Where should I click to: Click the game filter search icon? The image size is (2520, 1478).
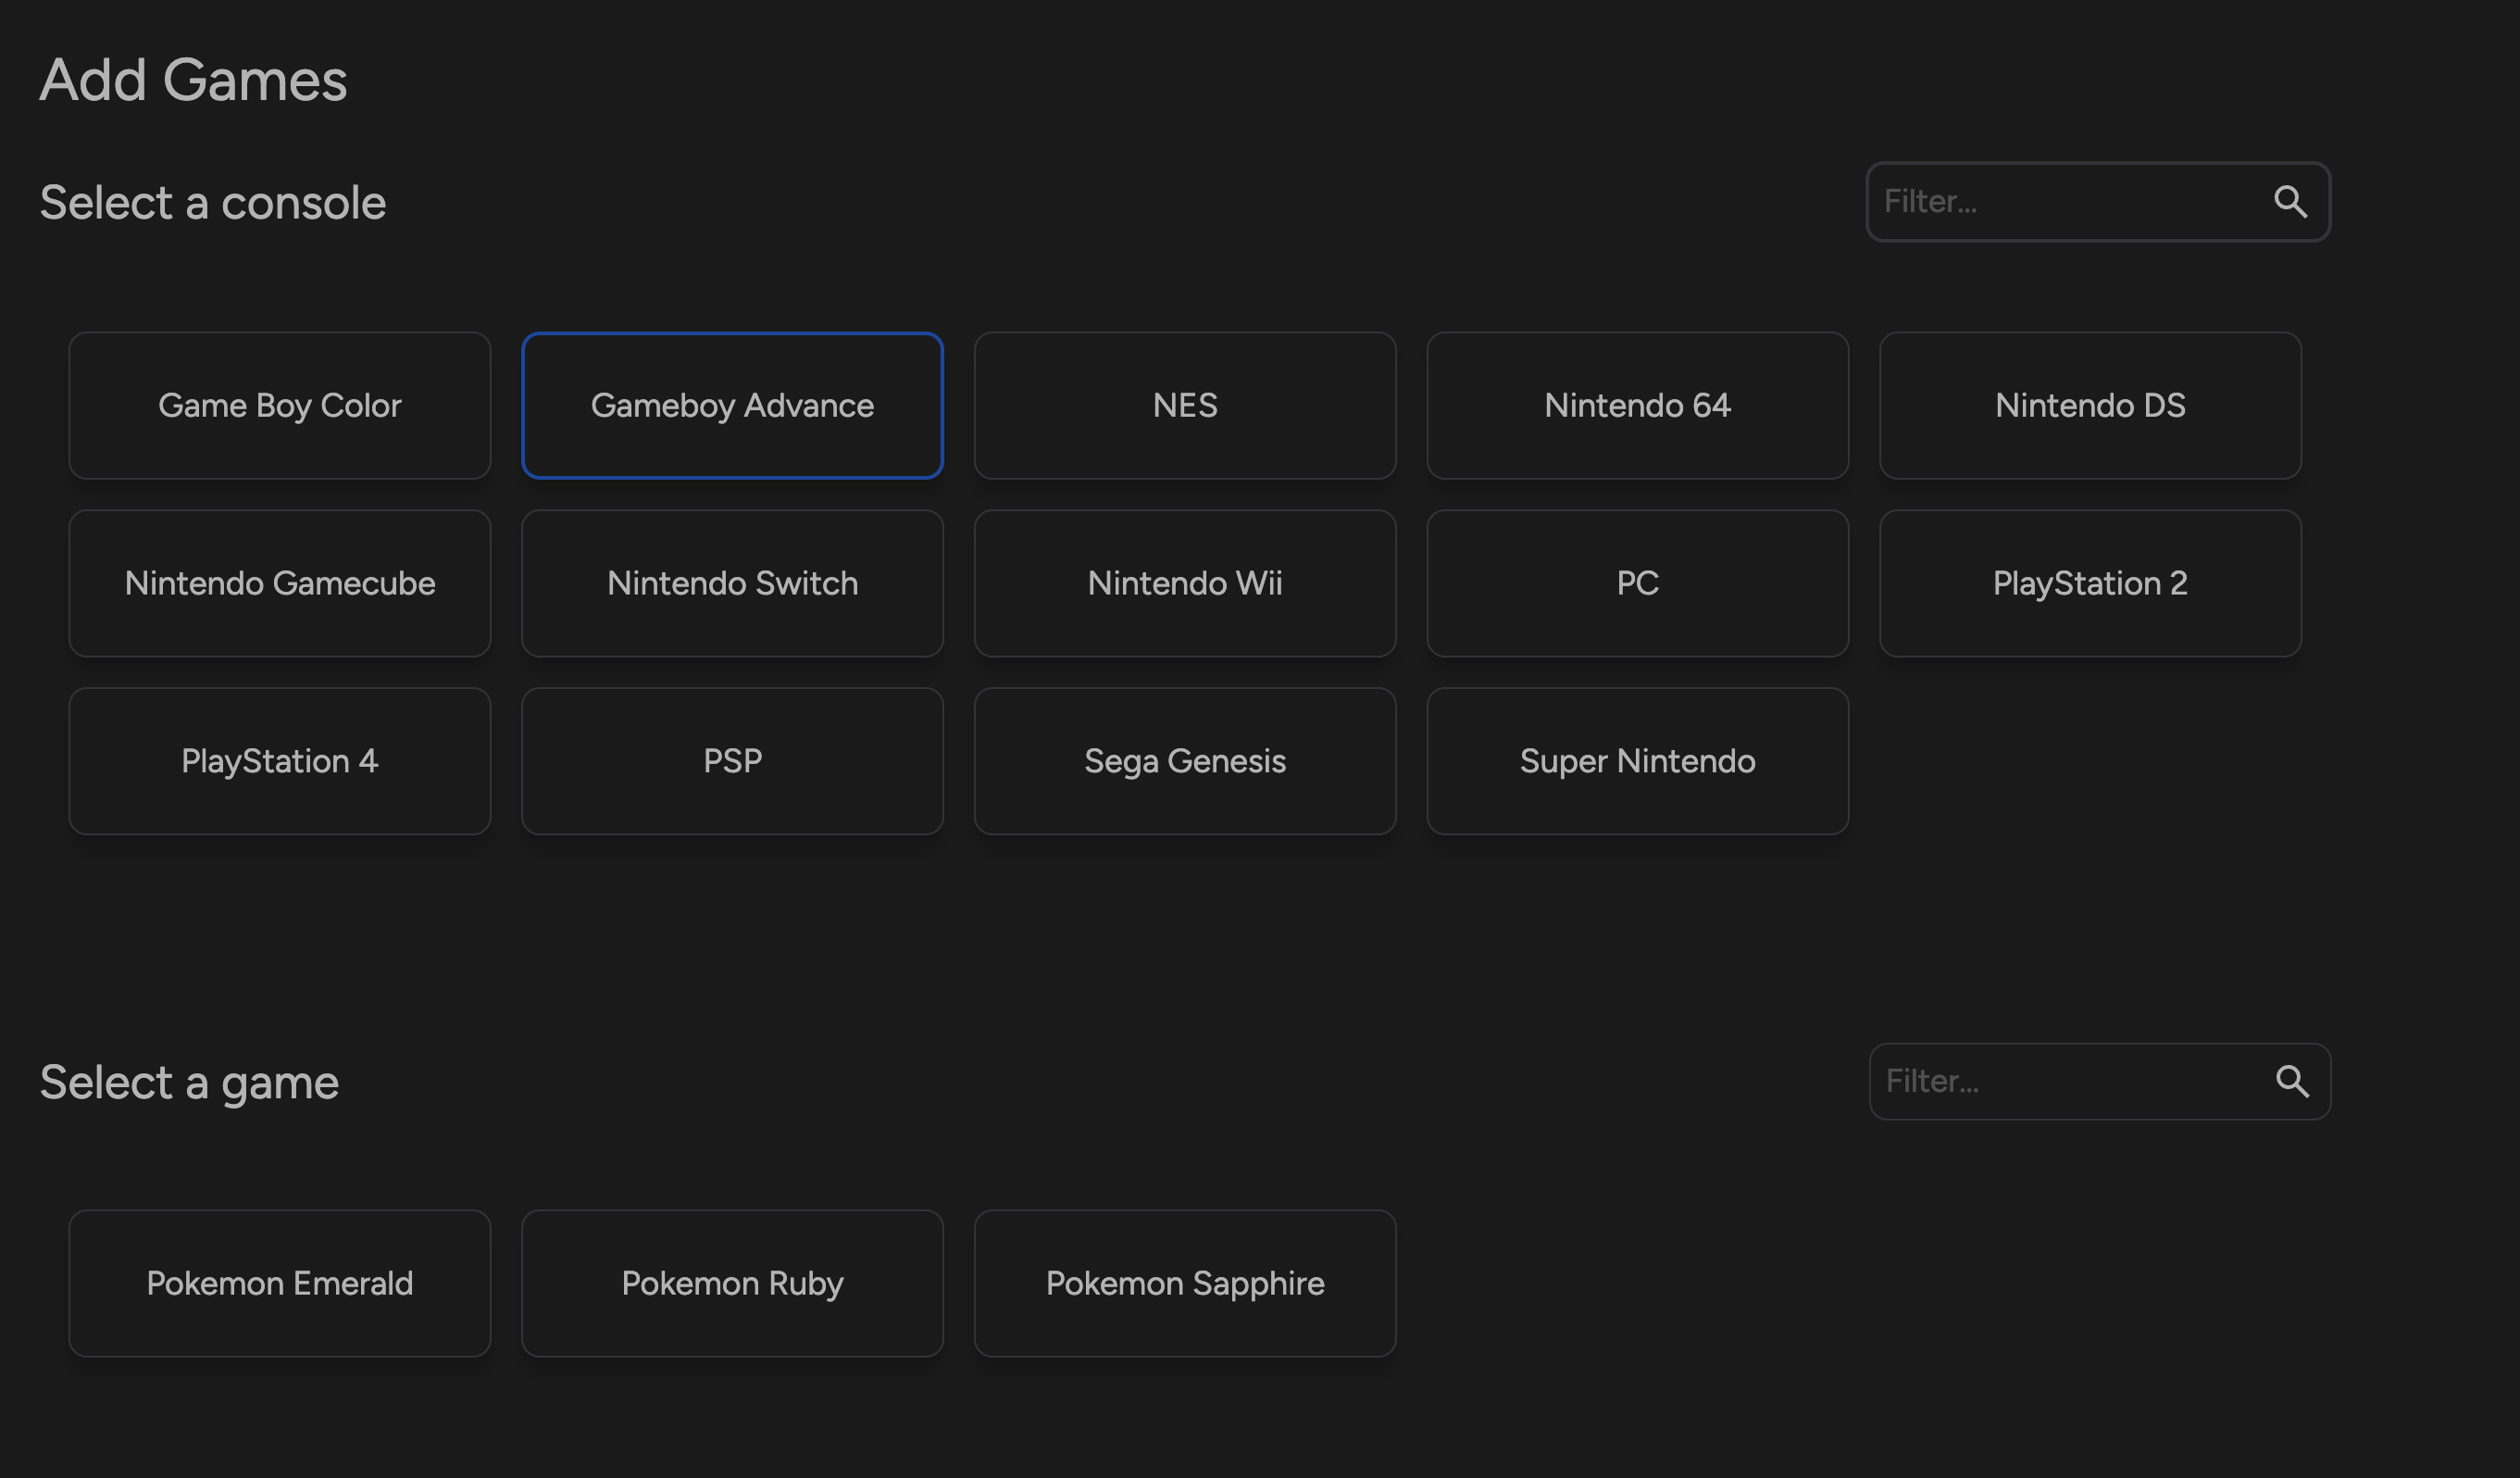click(x=2292, y=1081)
